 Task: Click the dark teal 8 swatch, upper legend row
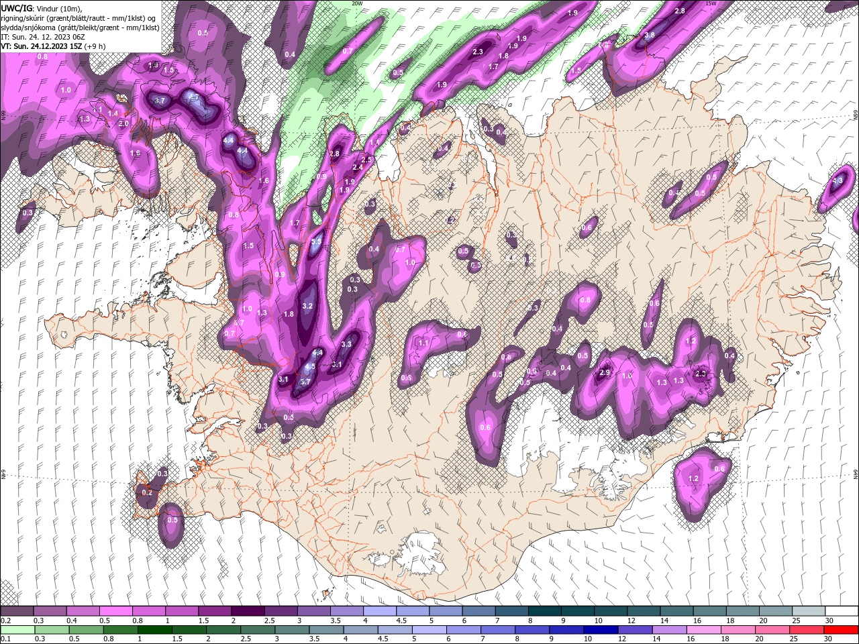545,611
